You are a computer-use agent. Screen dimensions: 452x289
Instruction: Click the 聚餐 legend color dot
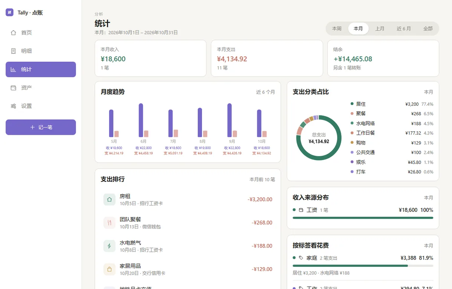[352, 114]
